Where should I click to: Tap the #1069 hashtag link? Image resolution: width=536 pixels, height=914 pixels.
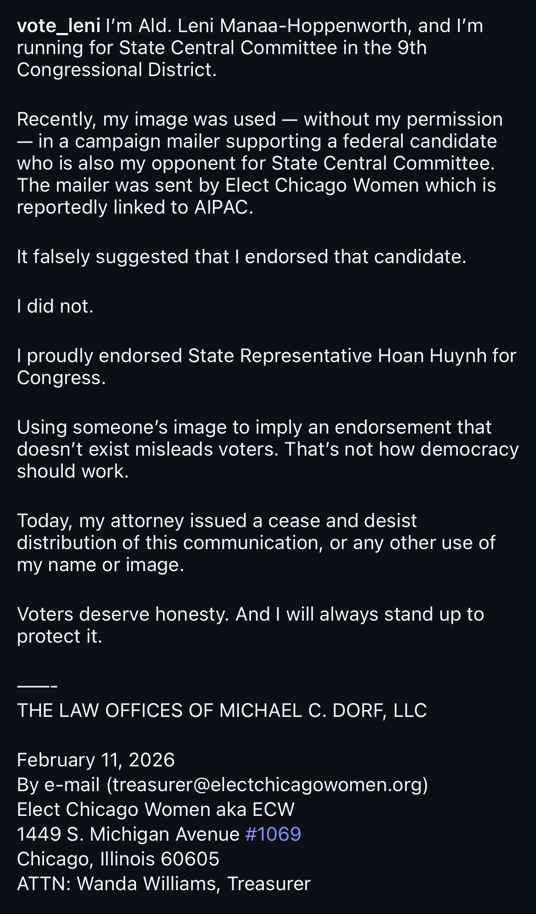click(x=273, y=834)
